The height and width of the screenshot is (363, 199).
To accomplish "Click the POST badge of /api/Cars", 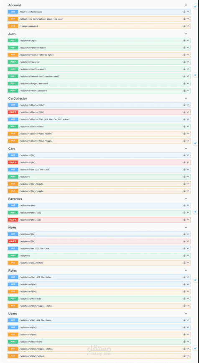I will 13,177.
